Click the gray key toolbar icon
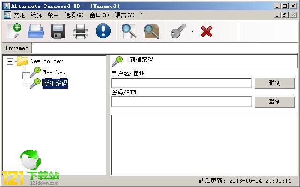 pyautogui.click(x=178, y=31)
